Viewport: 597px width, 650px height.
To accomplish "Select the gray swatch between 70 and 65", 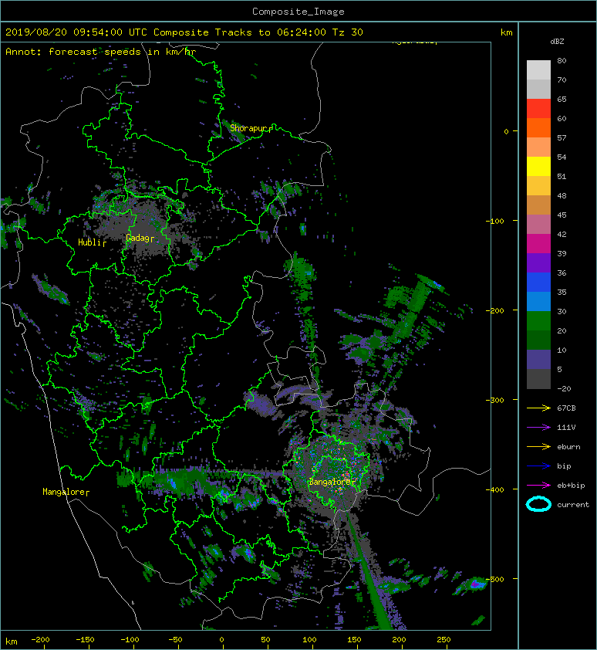I will 538,89.
